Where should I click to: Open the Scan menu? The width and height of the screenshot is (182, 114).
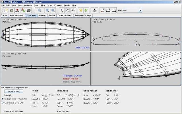pyautogui.click(x=49, y=5)
